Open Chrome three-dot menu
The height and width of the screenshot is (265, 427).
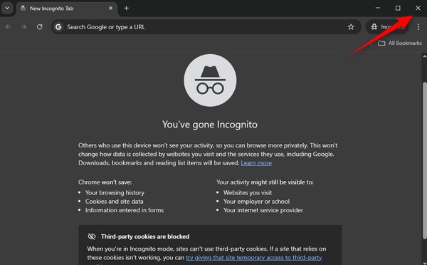[x=418, y=27]
